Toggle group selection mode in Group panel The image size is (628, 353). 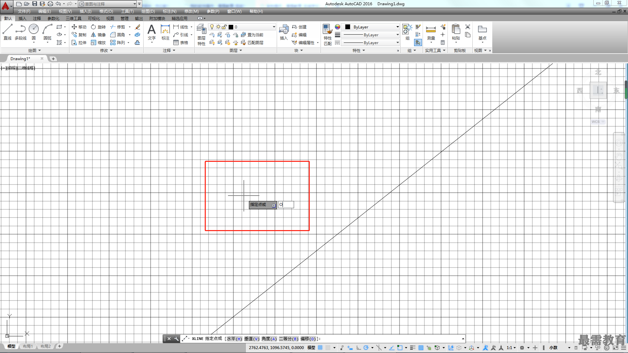(x=418, y=42)
